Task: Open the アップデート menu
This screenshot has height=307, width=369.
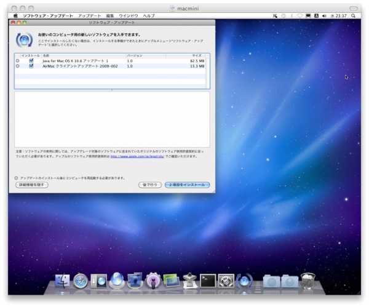Action: [89, 16]
